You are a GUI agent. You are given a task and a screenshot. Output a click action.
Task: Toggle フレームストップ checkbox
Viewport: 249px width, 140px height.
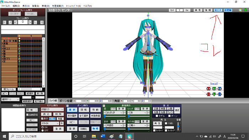coord(166,130)
